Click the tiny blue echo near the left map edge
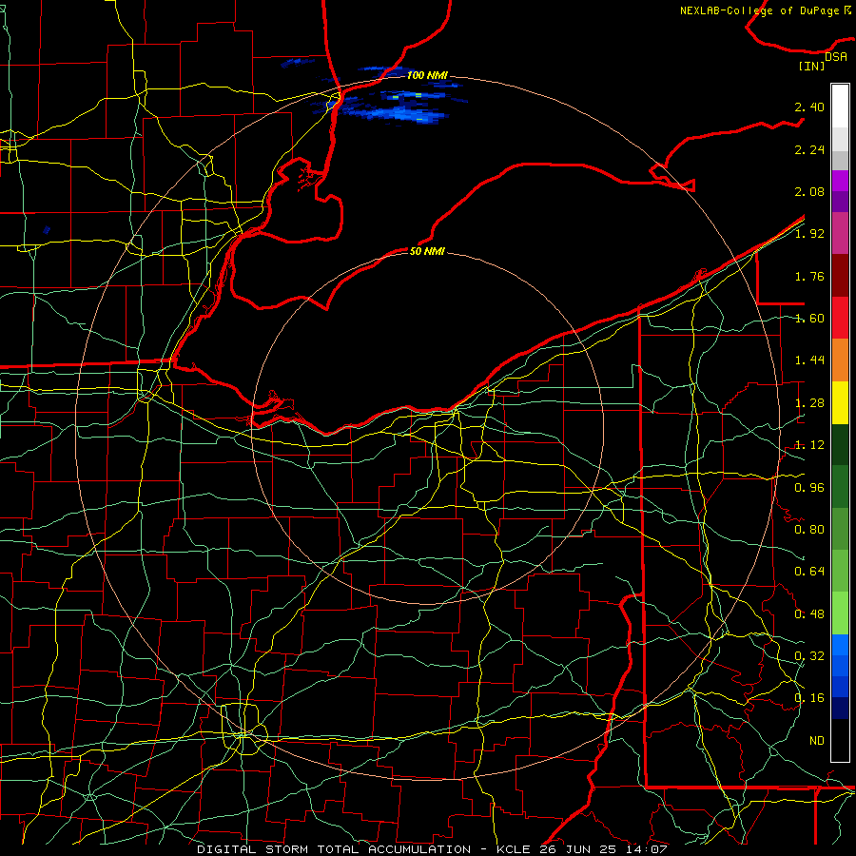The width and height of the screenshot is (856, 856). (x=47, y=230)
